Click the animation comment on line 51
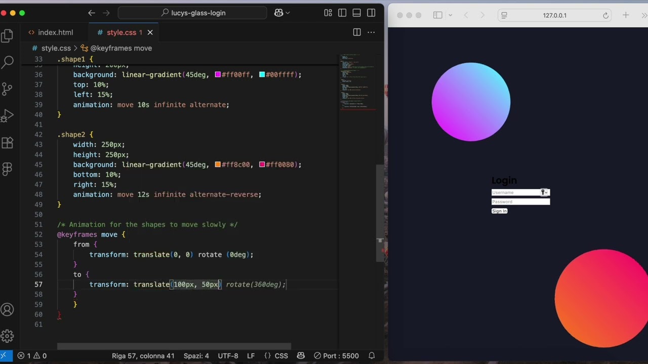This screenshot has width=648, height=364. [x=147, y=224]
